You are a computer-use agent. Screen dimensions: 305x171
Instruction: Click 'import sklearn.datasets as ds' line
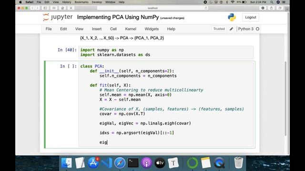(x=115, y=55)
